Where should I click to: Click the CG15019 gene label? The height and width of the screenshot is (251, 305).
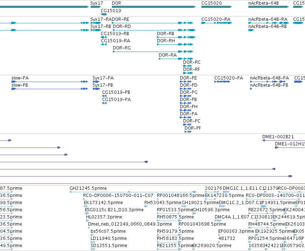coord(111,11)
